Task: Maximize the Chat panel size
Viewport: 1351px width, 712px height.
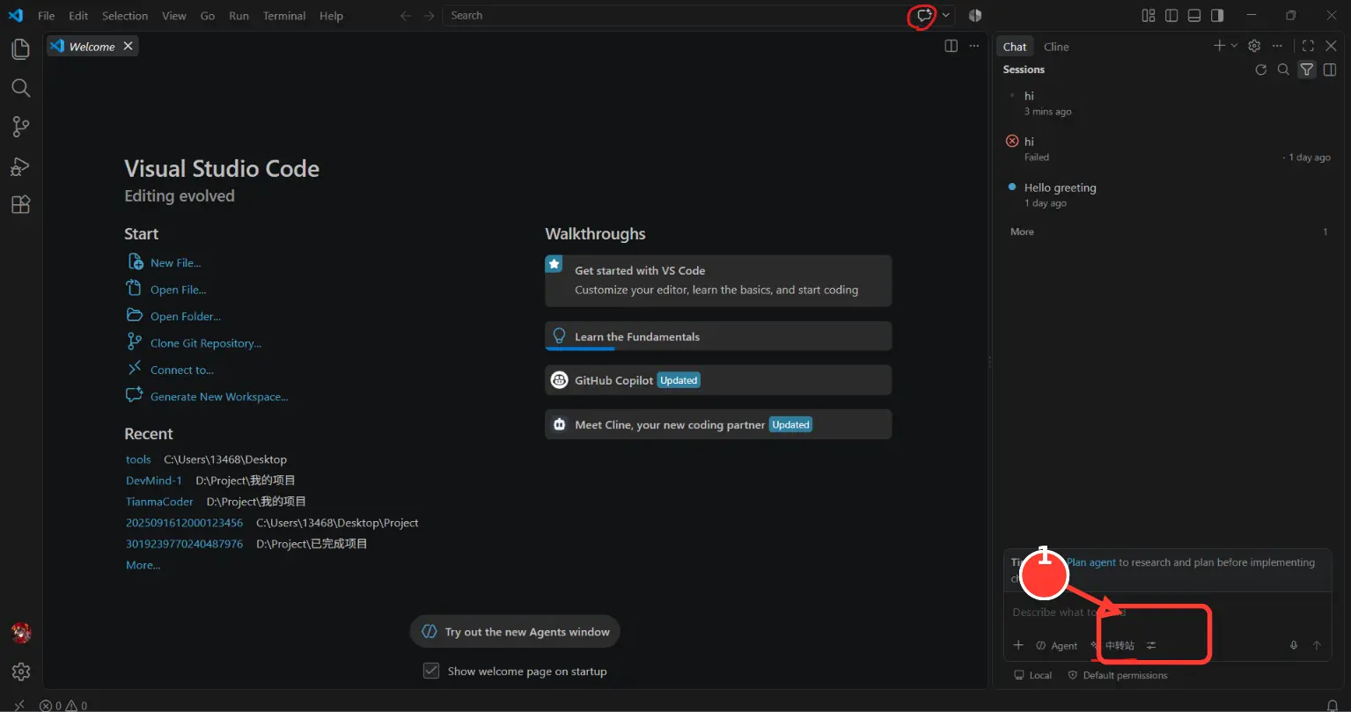Action: [1307, 46]
